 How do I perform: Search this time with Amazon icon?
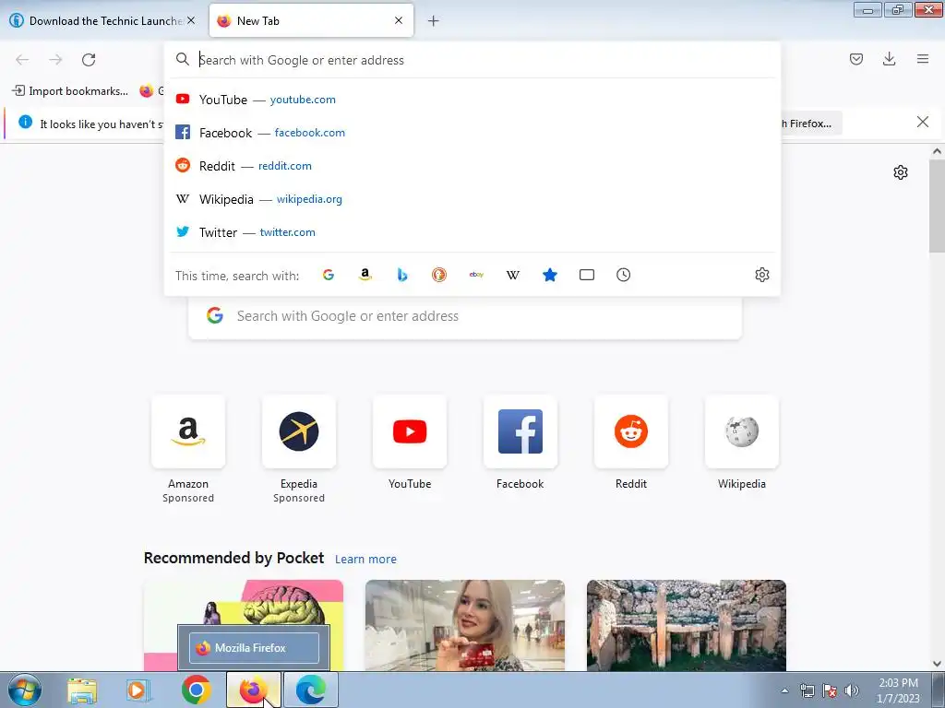(x=365, y=275)
